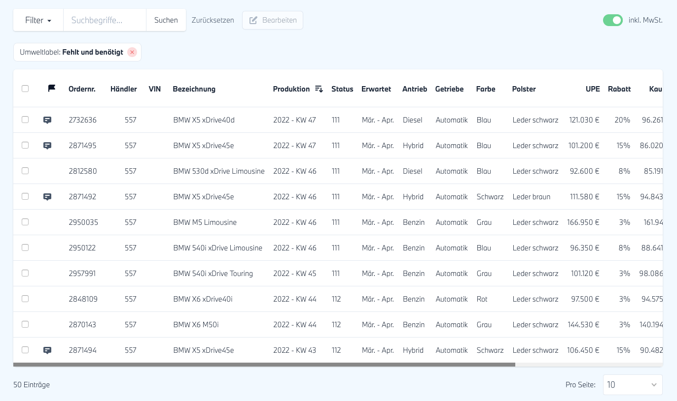Sort by the Status column header

(342, 89)
